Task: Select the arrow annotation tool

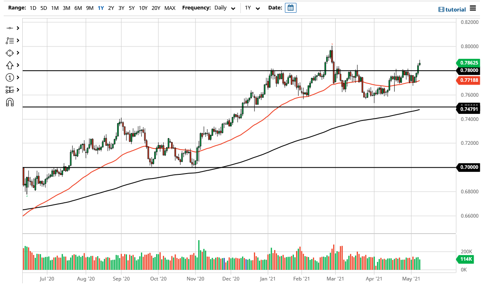Action: click(x=10, y=65)
